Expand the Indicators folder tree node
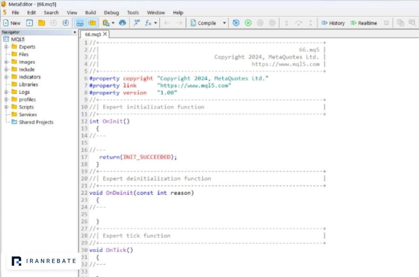Screen dimensions: 419x277 (6, 77)
